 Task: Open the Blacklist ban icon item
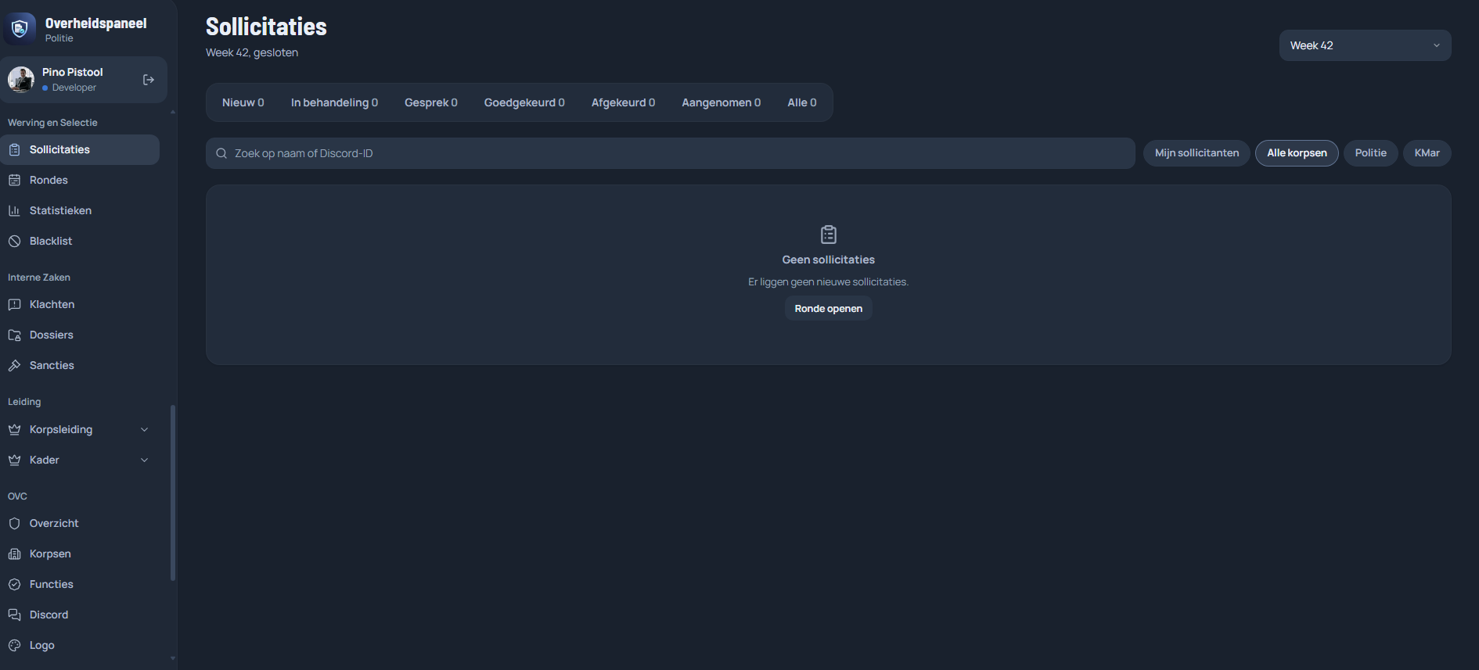[x=14, y=241]
